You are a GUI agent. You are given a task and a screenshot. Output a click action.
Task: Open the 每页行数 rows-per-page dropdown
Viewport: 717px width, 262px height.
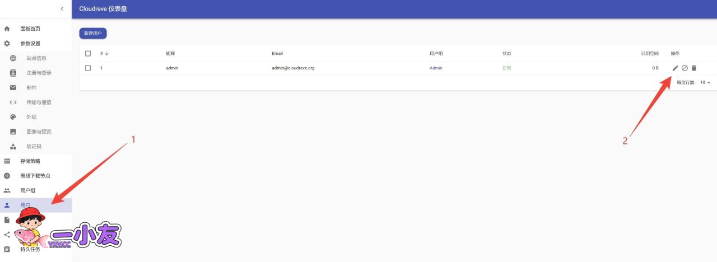(x=705, y=82)
